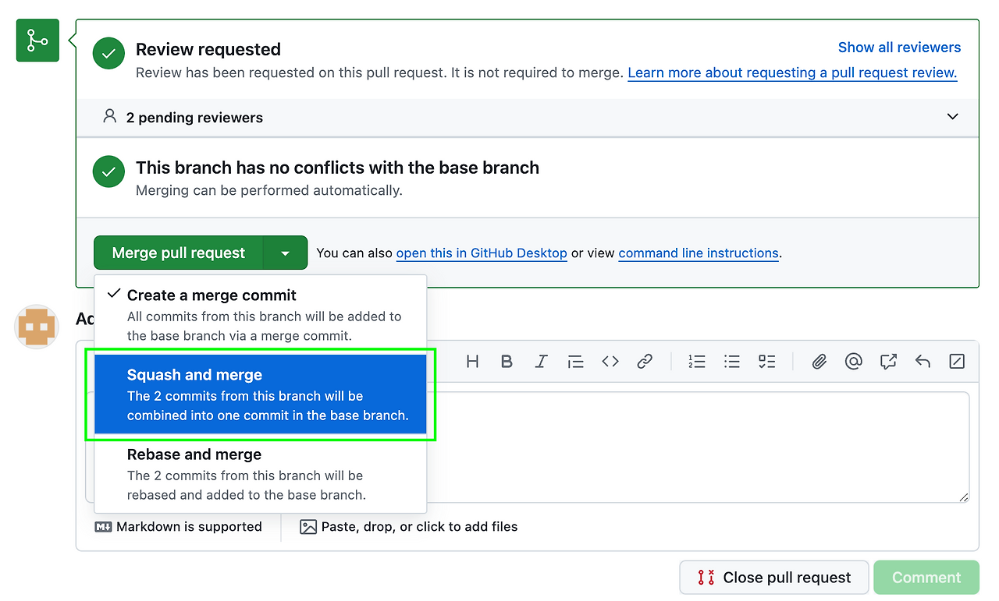The height and width of the screenshot is (601, 999).
Task: Toggle italic text formatting
Action: tap(541, 362)
